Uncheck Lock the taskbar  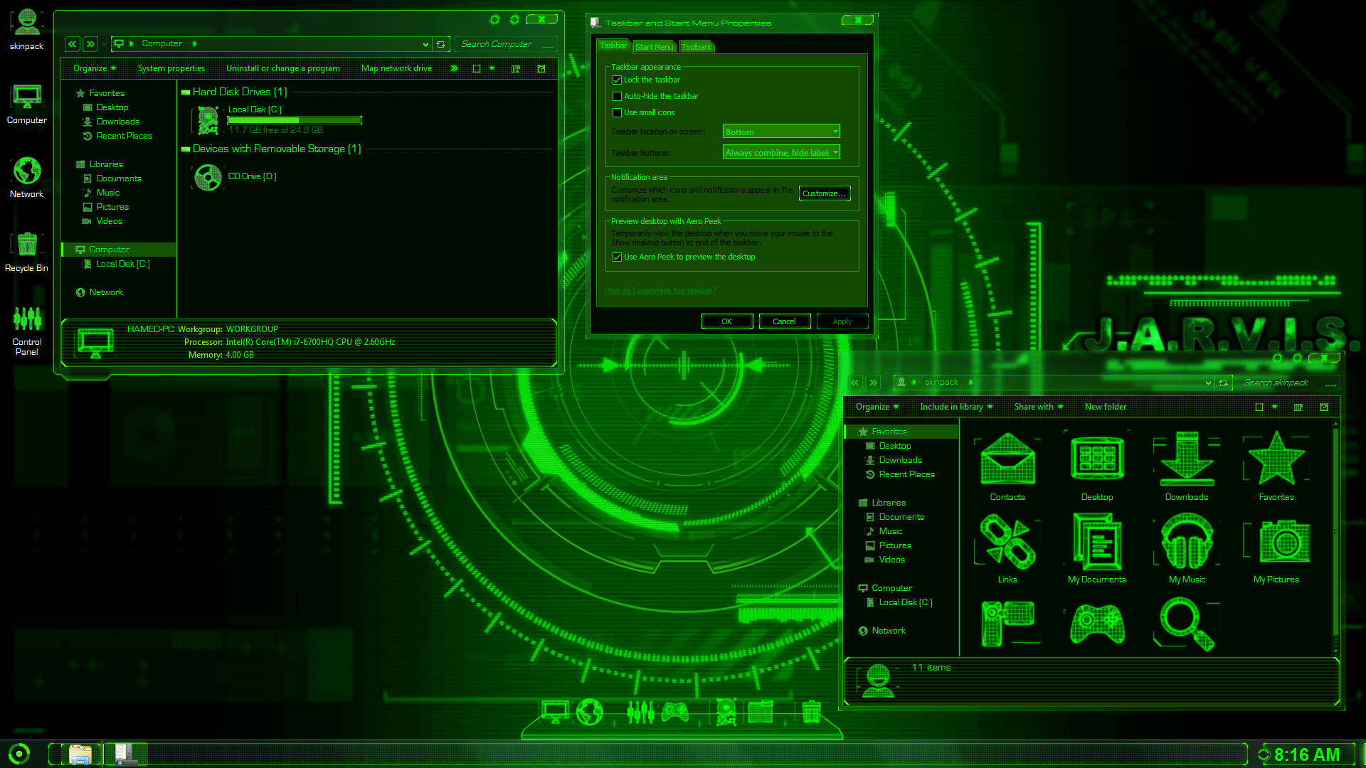[x=618, y=80]
